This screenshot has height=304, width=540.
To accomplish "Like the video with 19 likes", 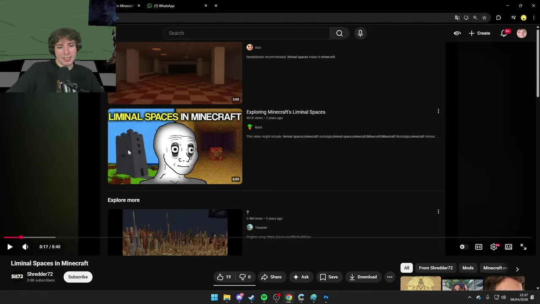I will click(224, 277).
